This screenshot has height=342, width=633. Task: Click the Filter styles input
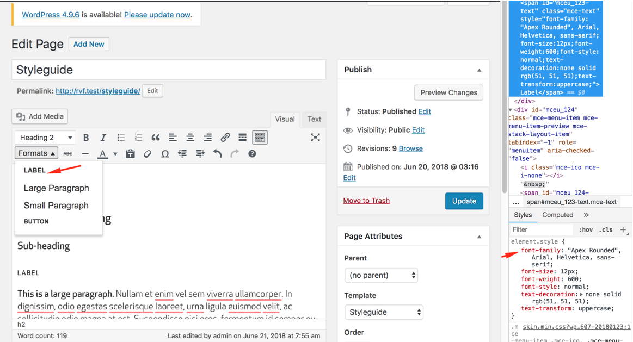(541, 229)
